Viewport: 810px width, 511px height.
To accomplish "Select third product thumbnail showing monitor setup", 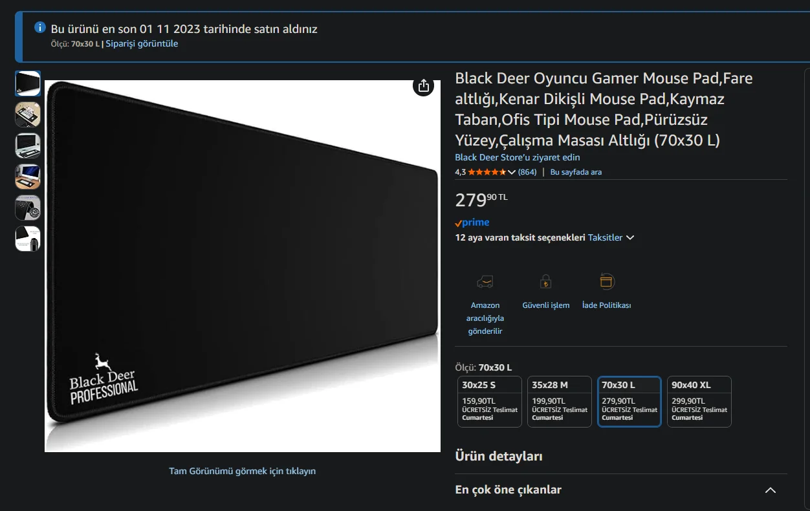I will 28,146.
